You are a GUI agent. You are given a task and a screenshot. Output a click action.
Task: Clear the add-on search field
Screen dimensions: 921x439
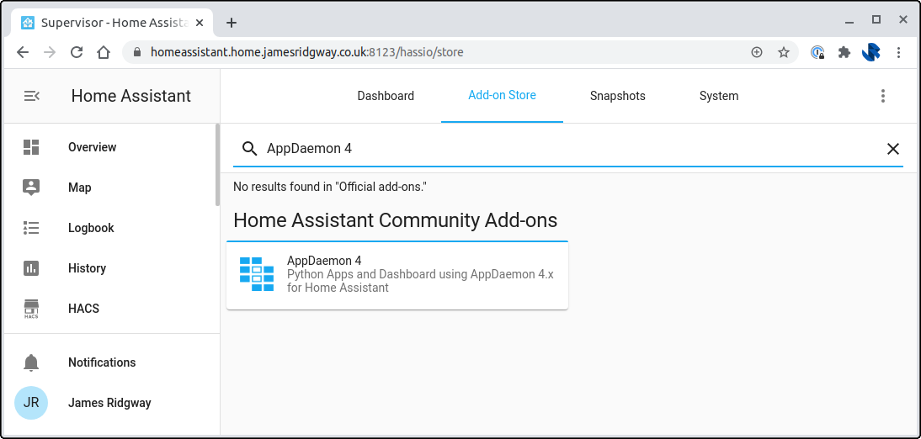(893, 149)
